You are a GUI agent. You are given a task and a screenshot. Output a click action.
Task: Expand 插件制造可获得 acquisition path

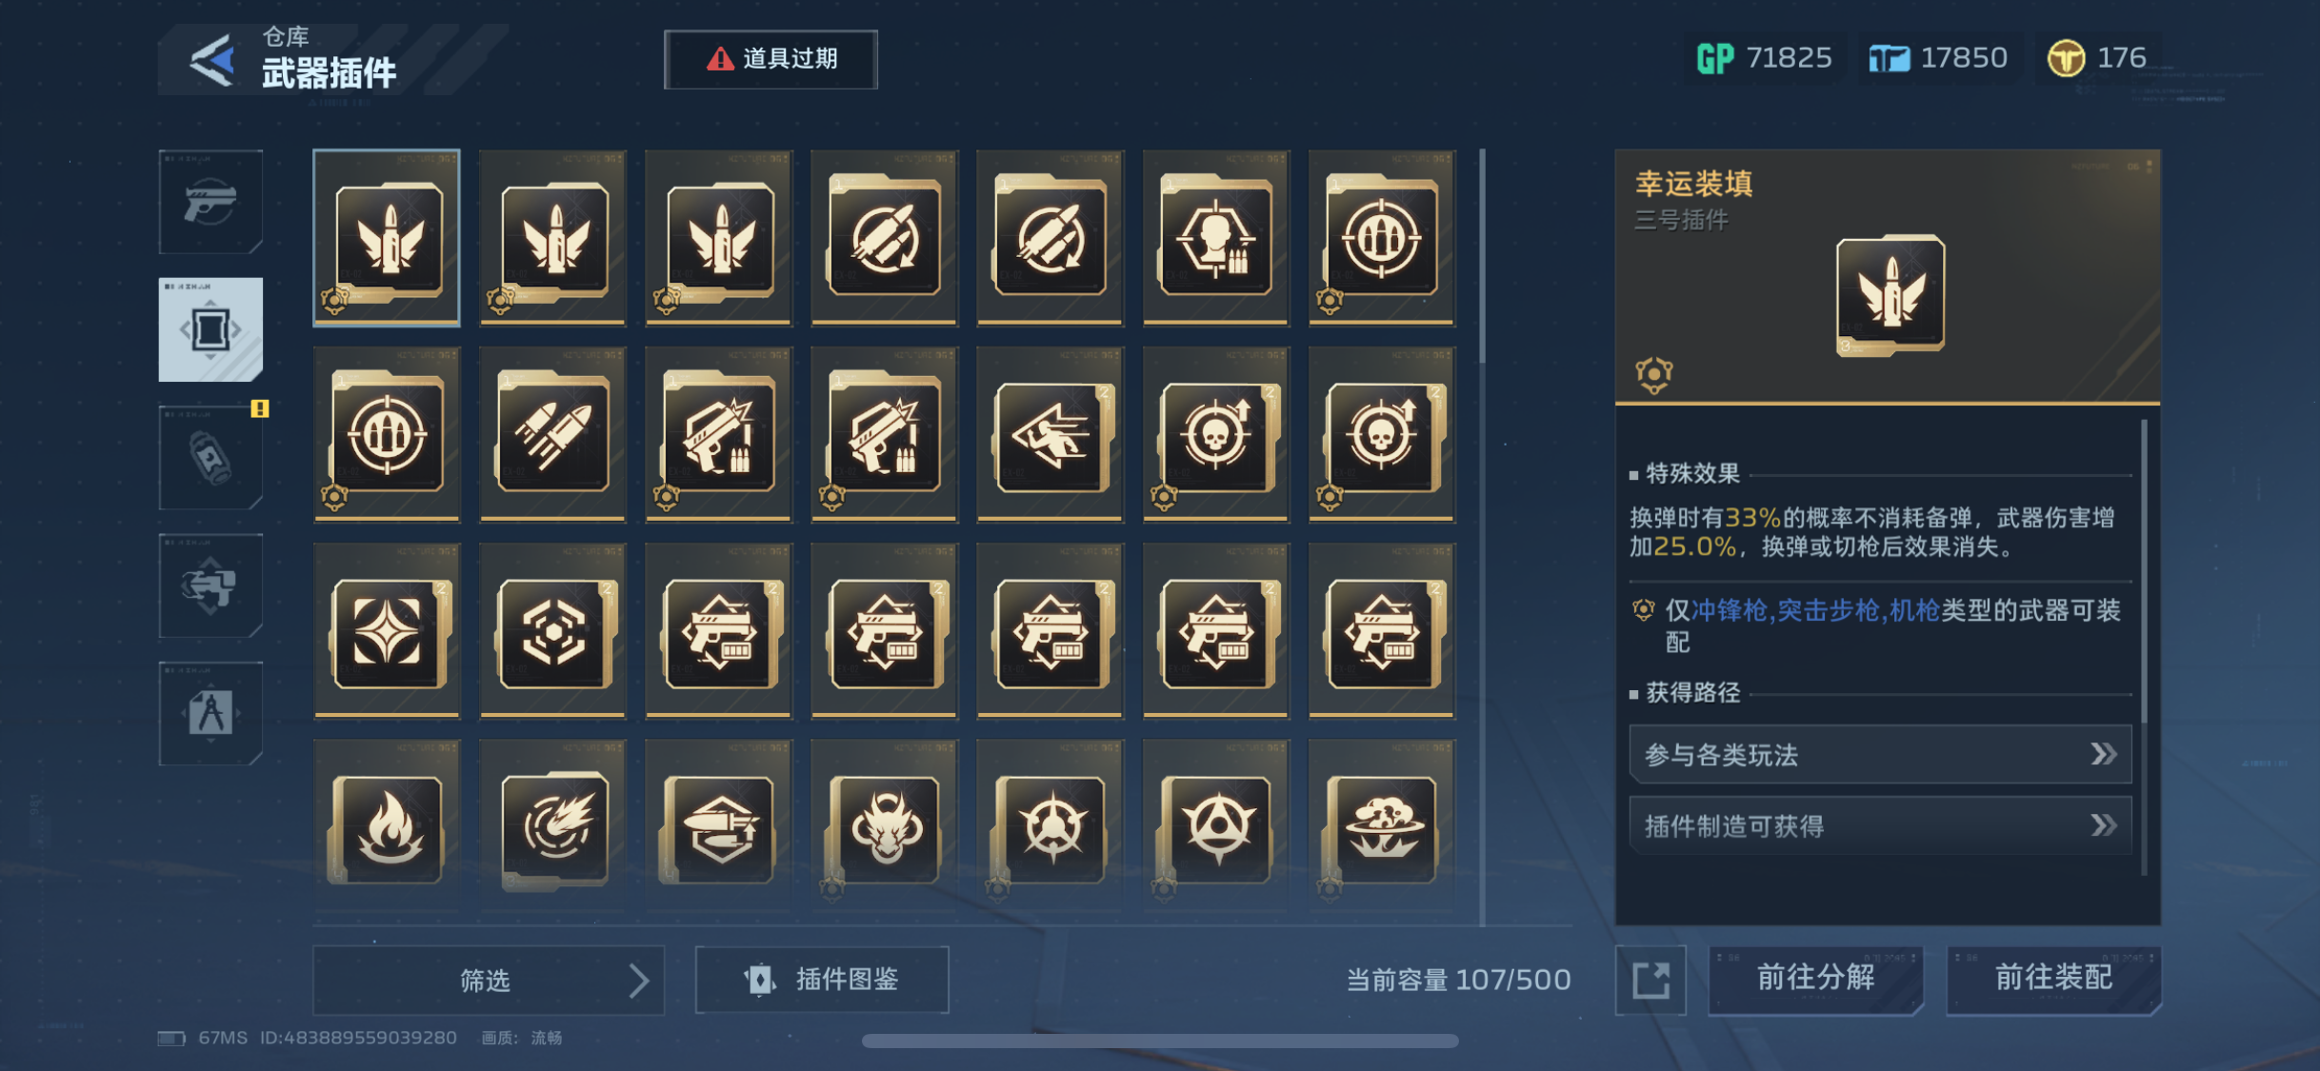[1880, 825]
